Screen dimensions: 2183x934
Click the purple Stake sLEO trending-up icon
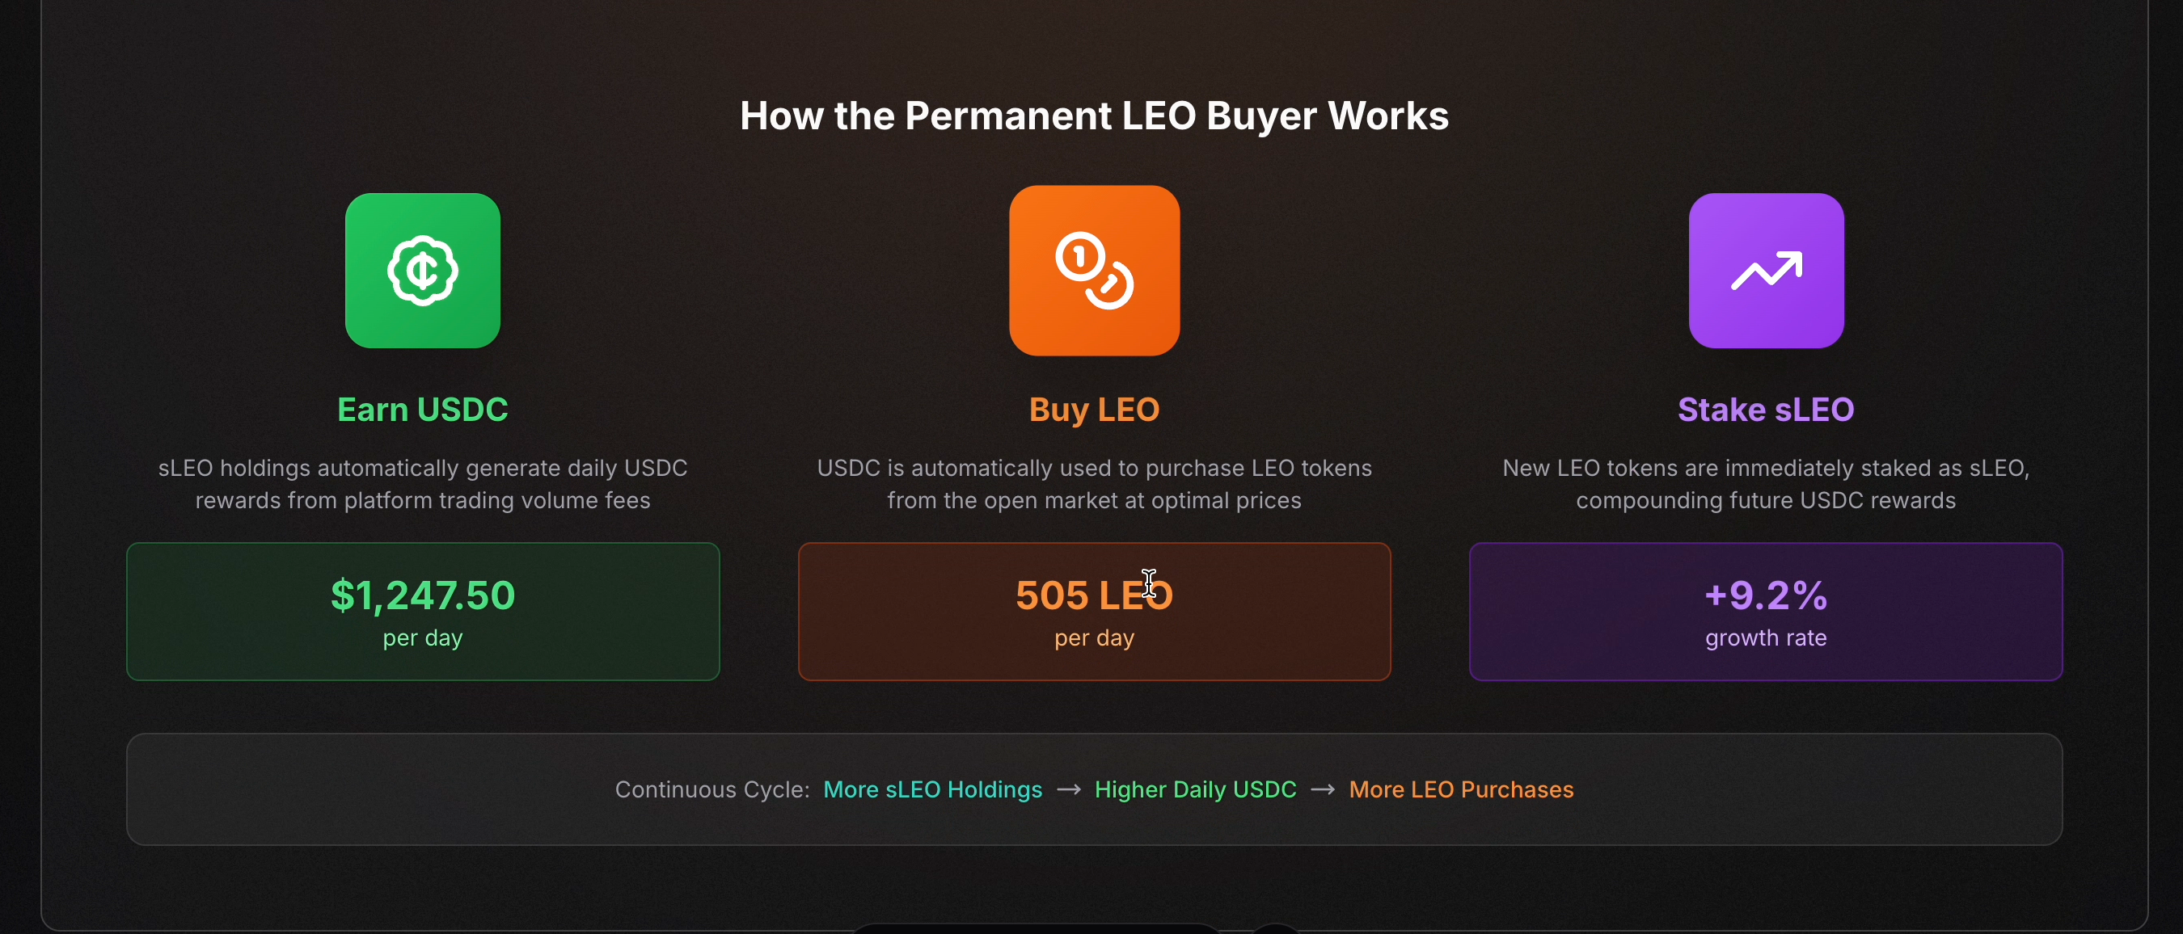tap(1765, 270)
